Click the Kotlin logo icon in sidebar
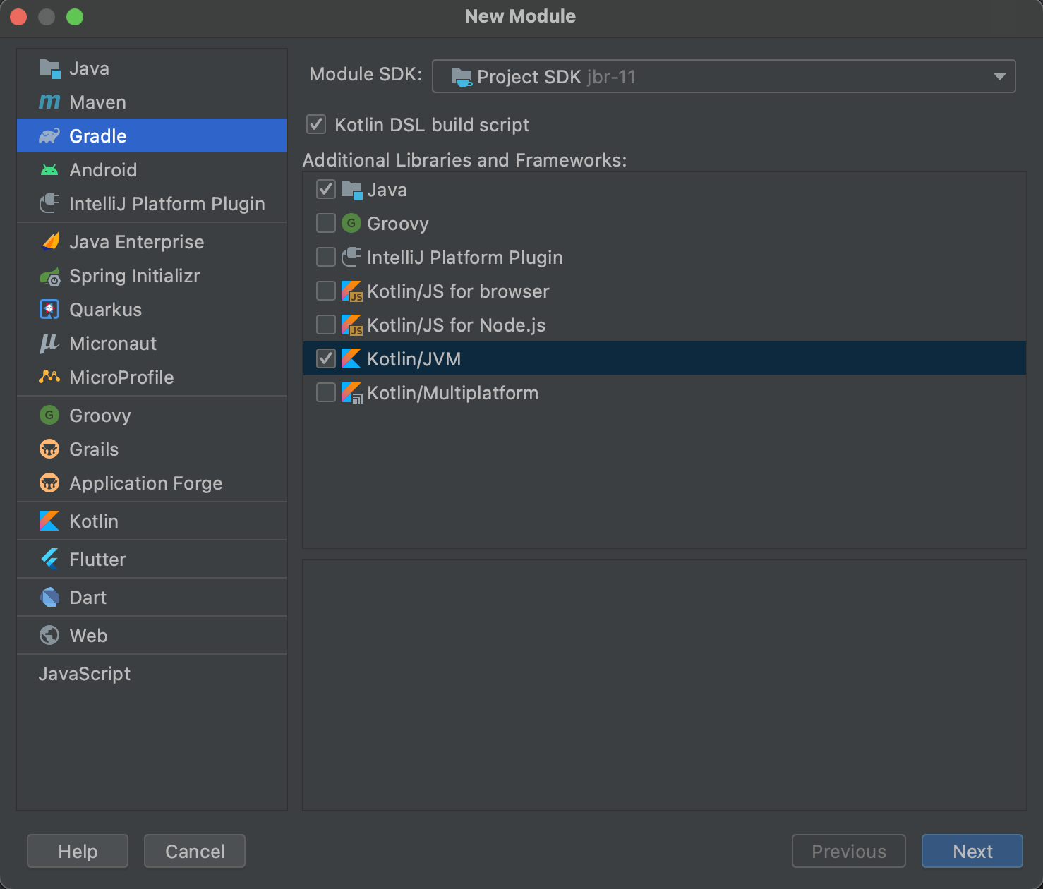 pyautogui.click(x=49, y=521)
